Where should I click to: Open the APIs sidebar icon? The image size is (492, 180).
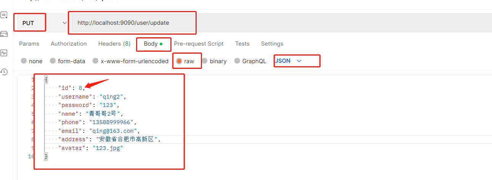pos(4,15)
